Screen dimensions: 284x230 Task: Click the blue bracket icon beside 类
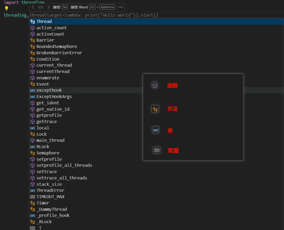coord(156,130)
